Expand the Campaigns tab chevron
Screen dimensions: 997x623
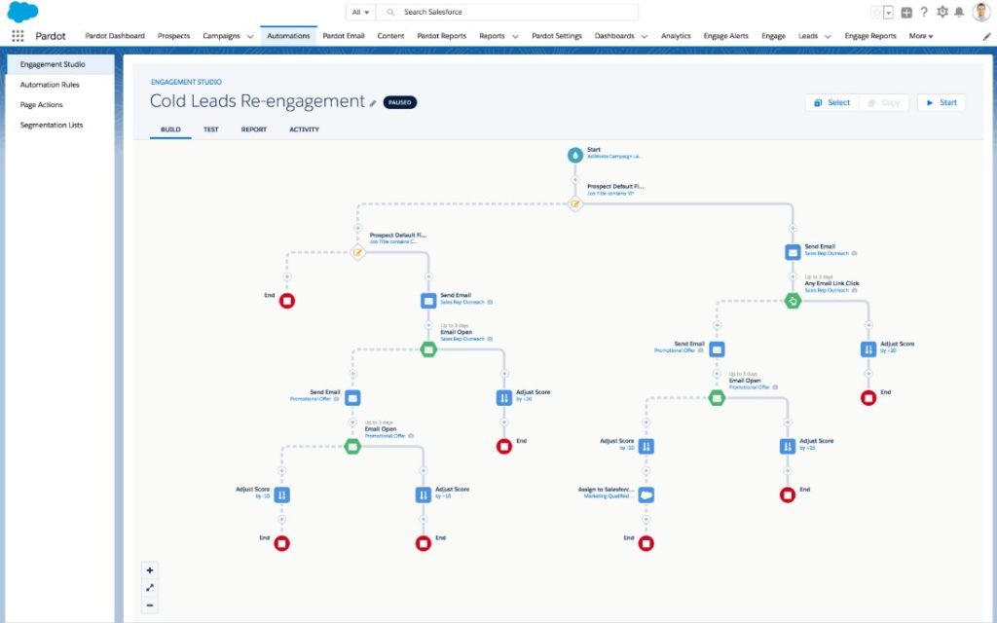[x=250, y=37]
